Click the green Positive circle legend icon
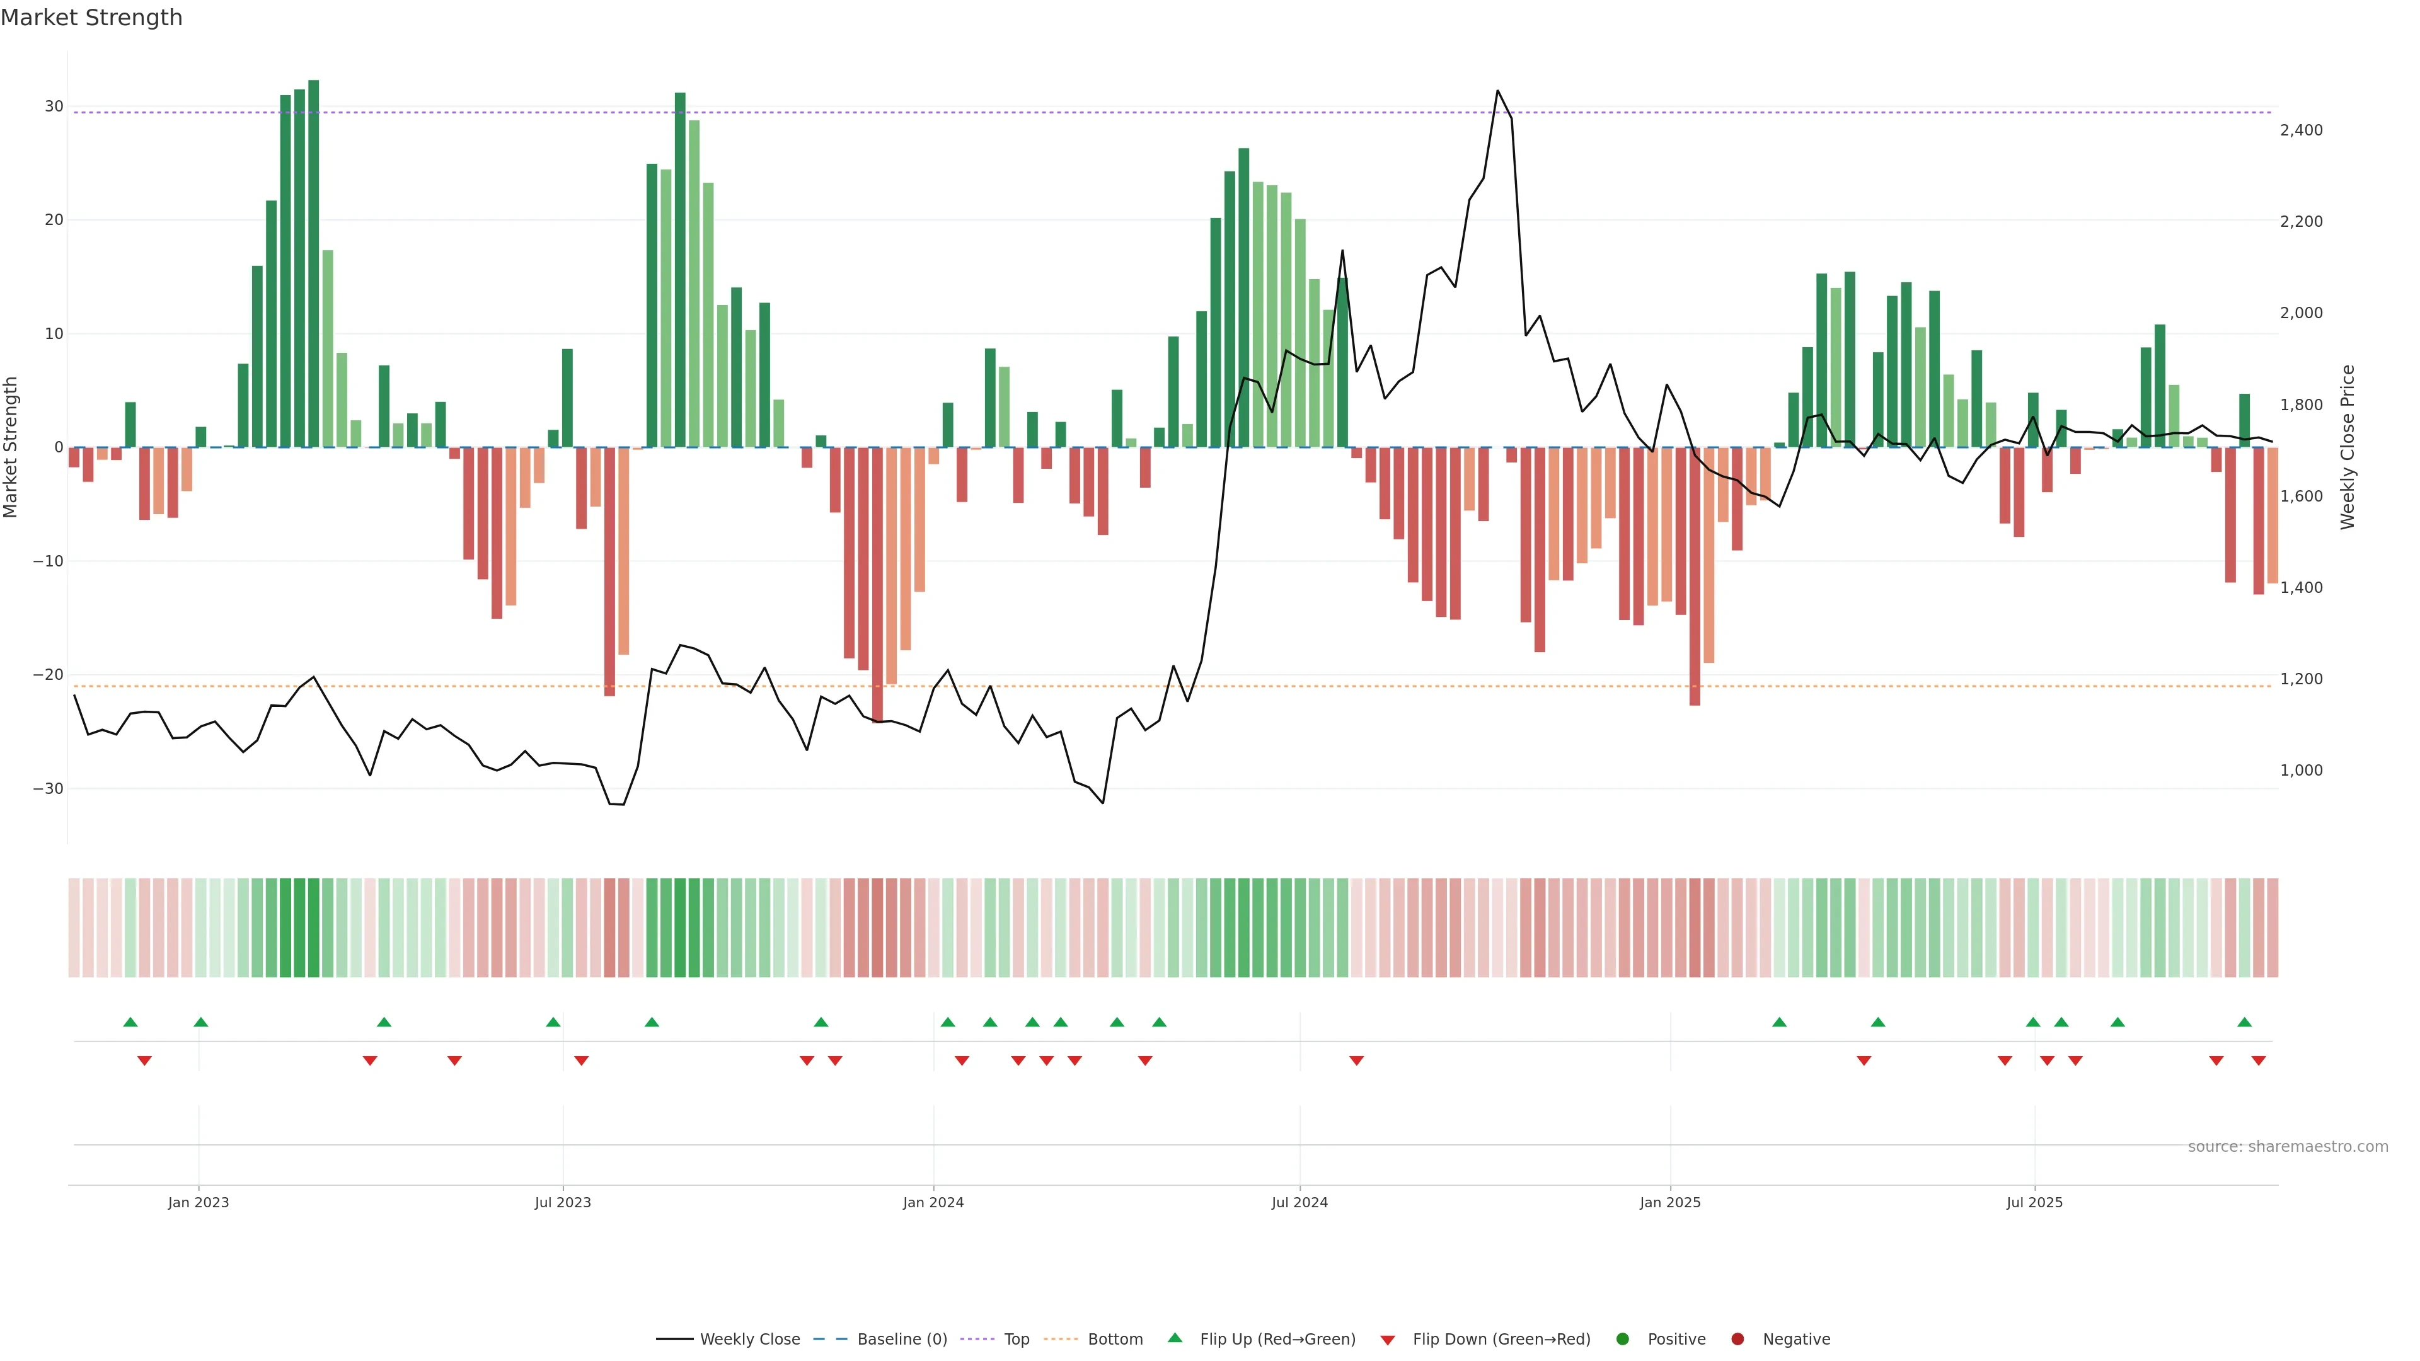2420x1361 pixels. pyautogui.click(x=1622, y=1338)
